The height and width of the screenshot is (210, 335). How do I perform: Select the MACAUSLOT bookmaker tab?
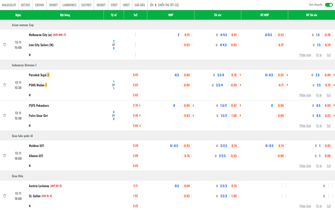[x=9, y=5]
